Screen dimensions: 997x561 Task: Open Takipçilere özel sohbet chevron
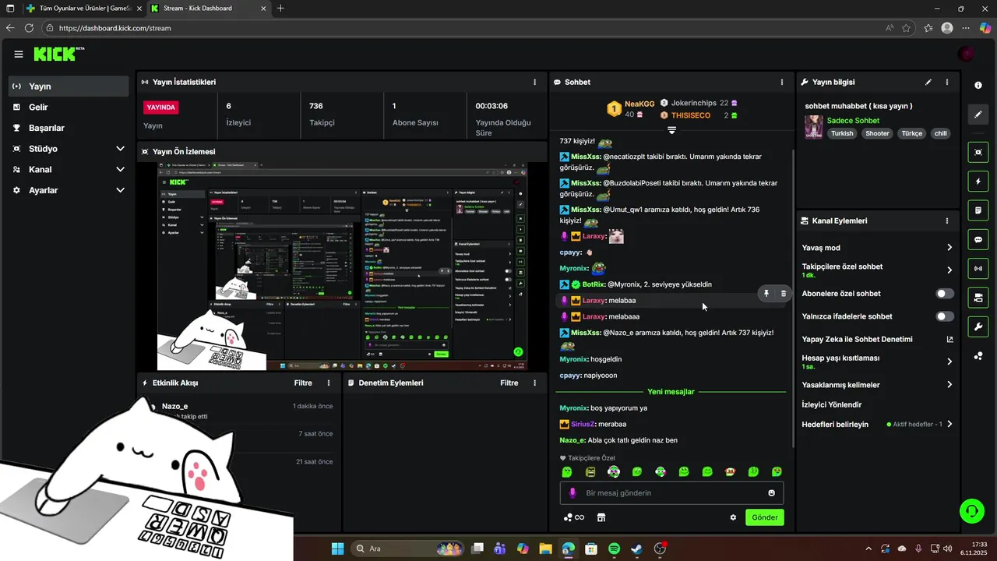pos(949,270)
